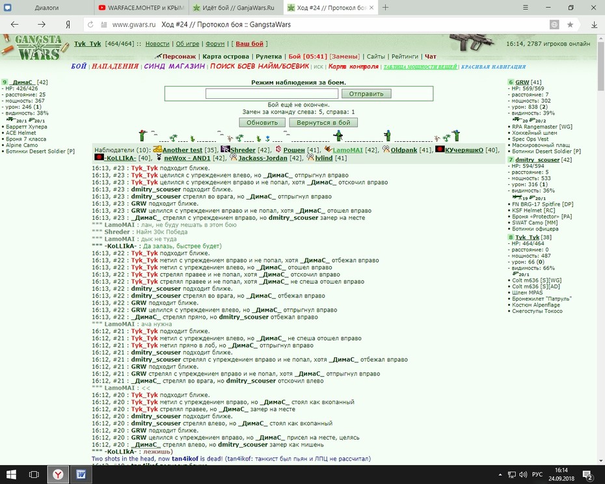Open the GRW [41] player link
The height and width of the screenshot is (484, 605).
coord(522,82)
